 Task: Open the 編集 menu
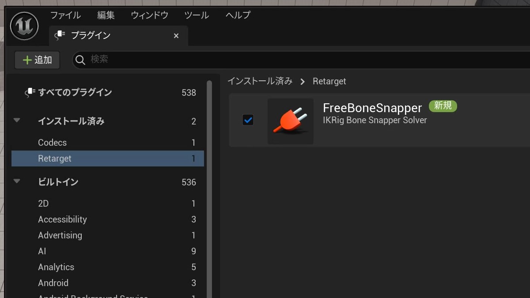click(106, 15)
